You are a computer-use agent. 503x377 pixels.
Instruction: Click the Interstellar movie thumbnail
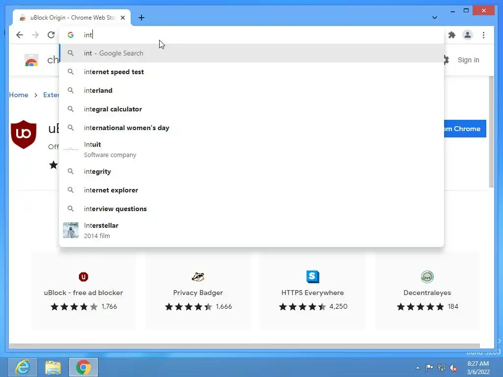point(71,230)
